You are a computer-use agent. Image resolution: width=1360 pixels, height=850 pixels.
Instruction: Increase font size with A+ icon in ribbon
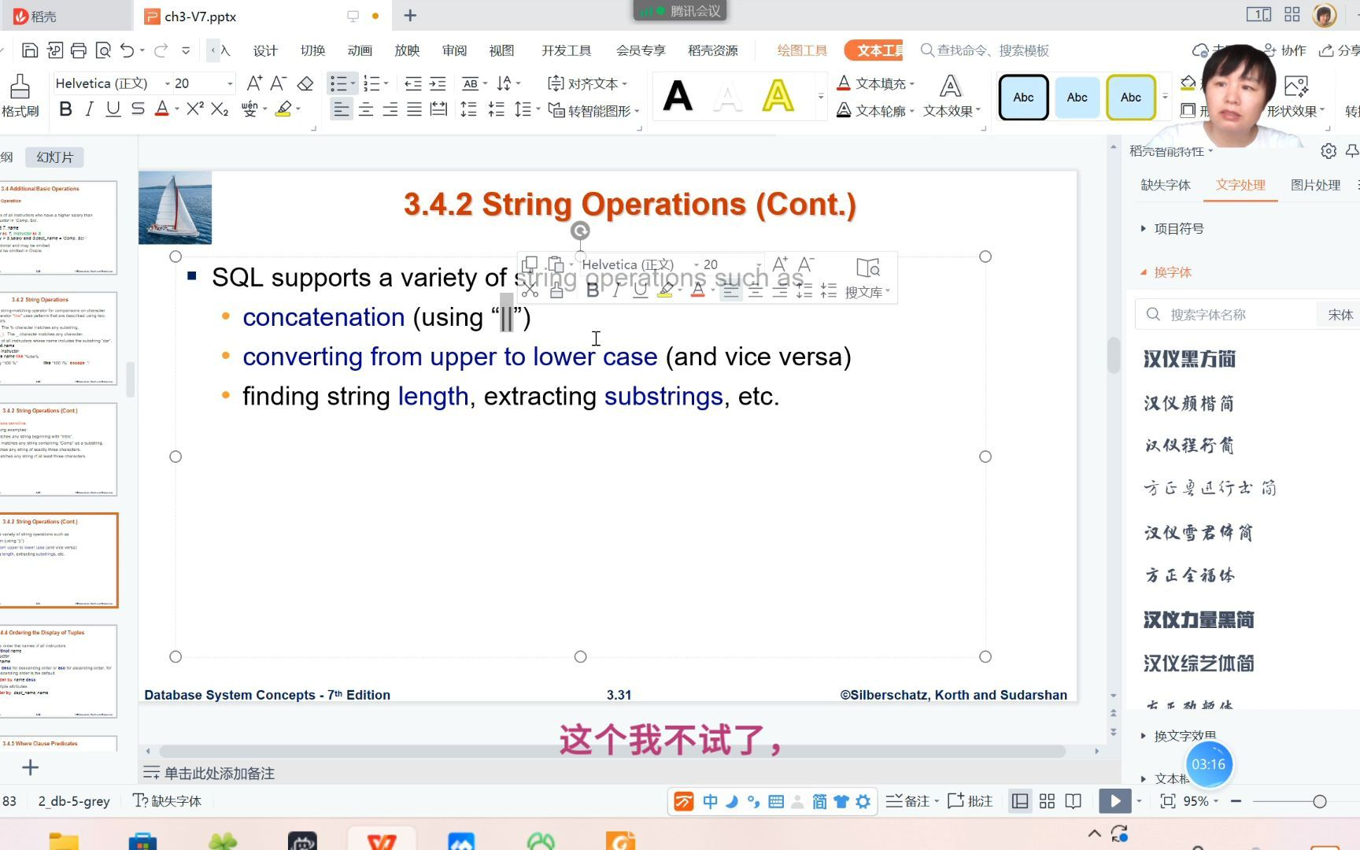coord(254,83)
